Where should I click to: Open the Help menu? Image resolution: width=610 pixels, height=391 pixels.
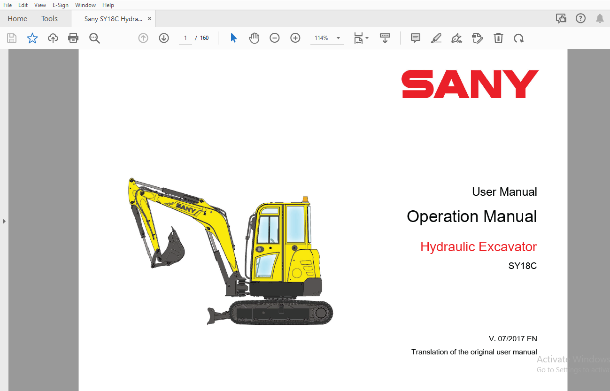click(x=108, y=5)
